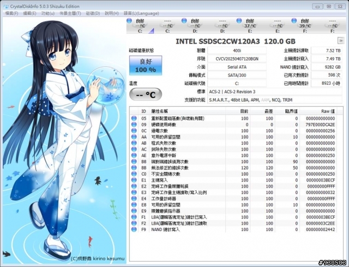Click status orb for attribute F2 row
The width and height of the screenshot is (349, 267).
[134, 223]
